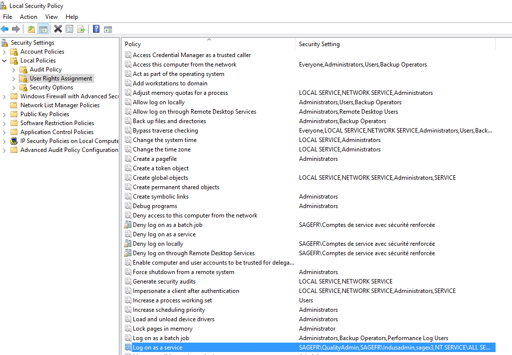The width and height of the screenshot is (512, 355).
Task: Toggle Show/Hide Action Pane icon
Action: click(108, 29)
